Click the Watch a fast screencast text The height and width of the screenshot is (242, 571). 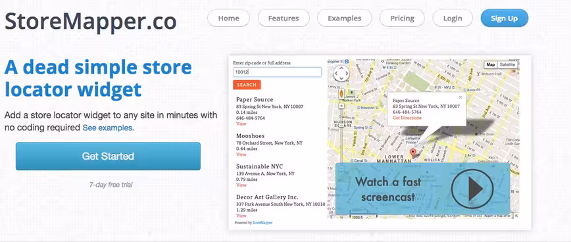[388, 189]
